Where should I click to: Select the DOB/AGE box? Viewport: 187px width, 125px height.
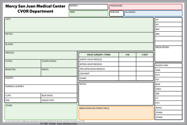pos(116,14)
